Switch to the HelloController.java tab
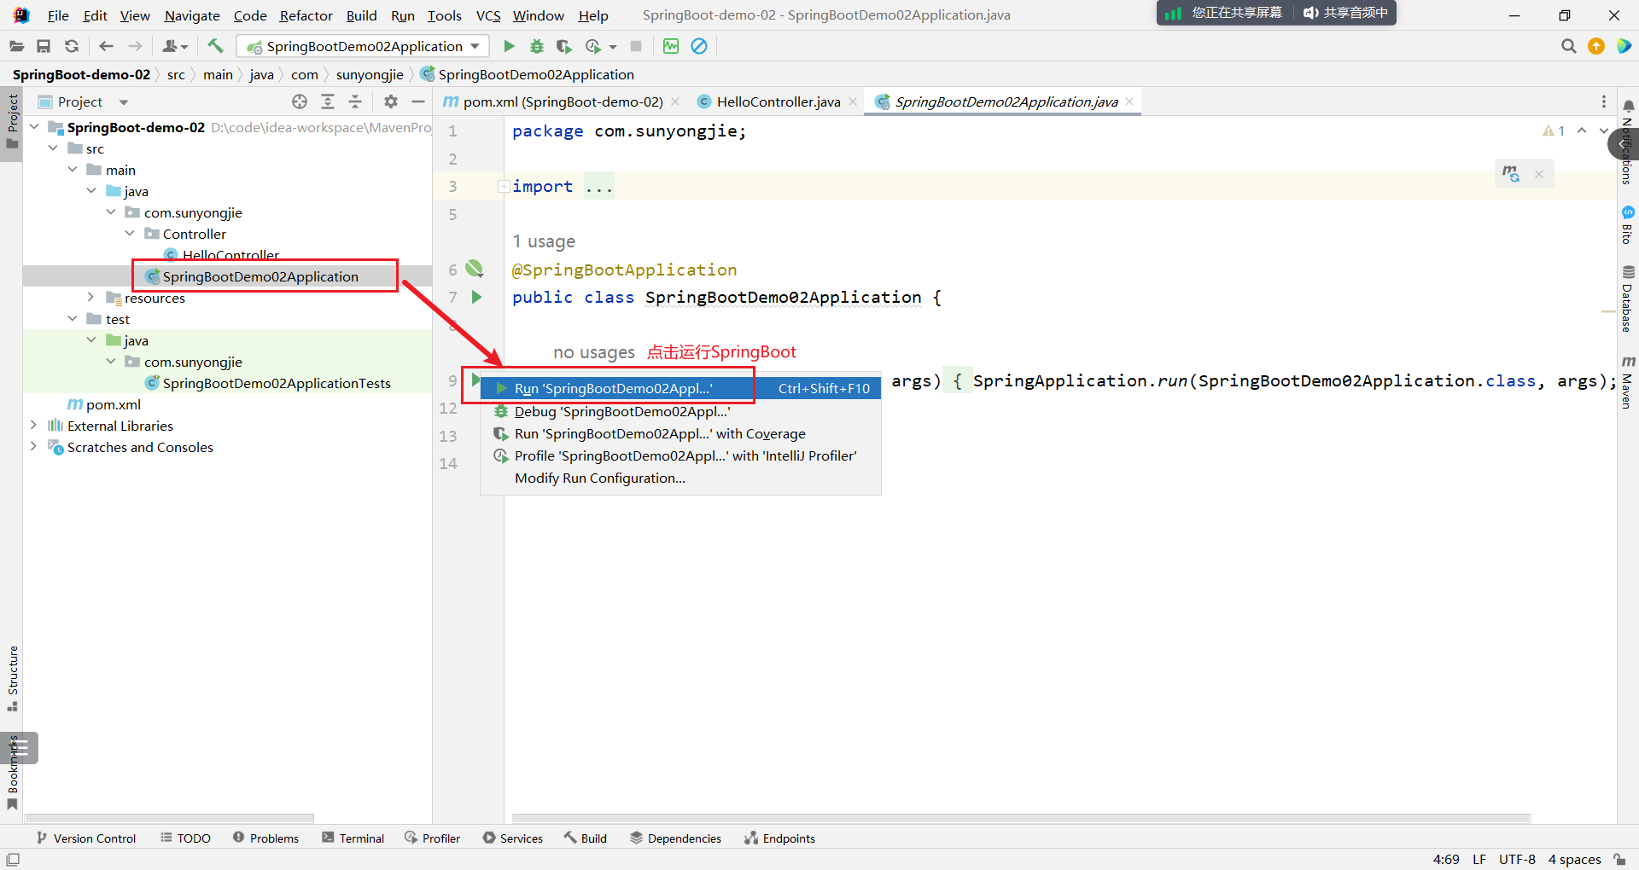The height and width of the screenshot is (870, 1639). pos(778,101)
